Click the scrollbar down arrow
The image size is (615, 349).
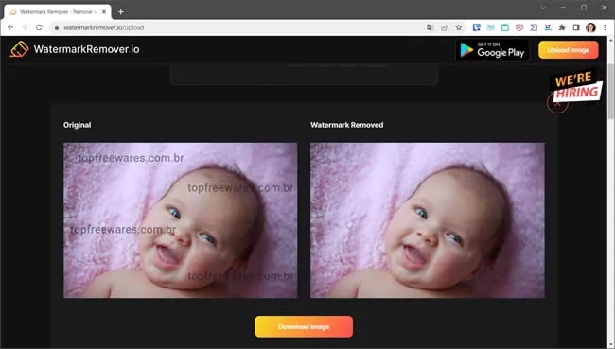click(610, 345)
